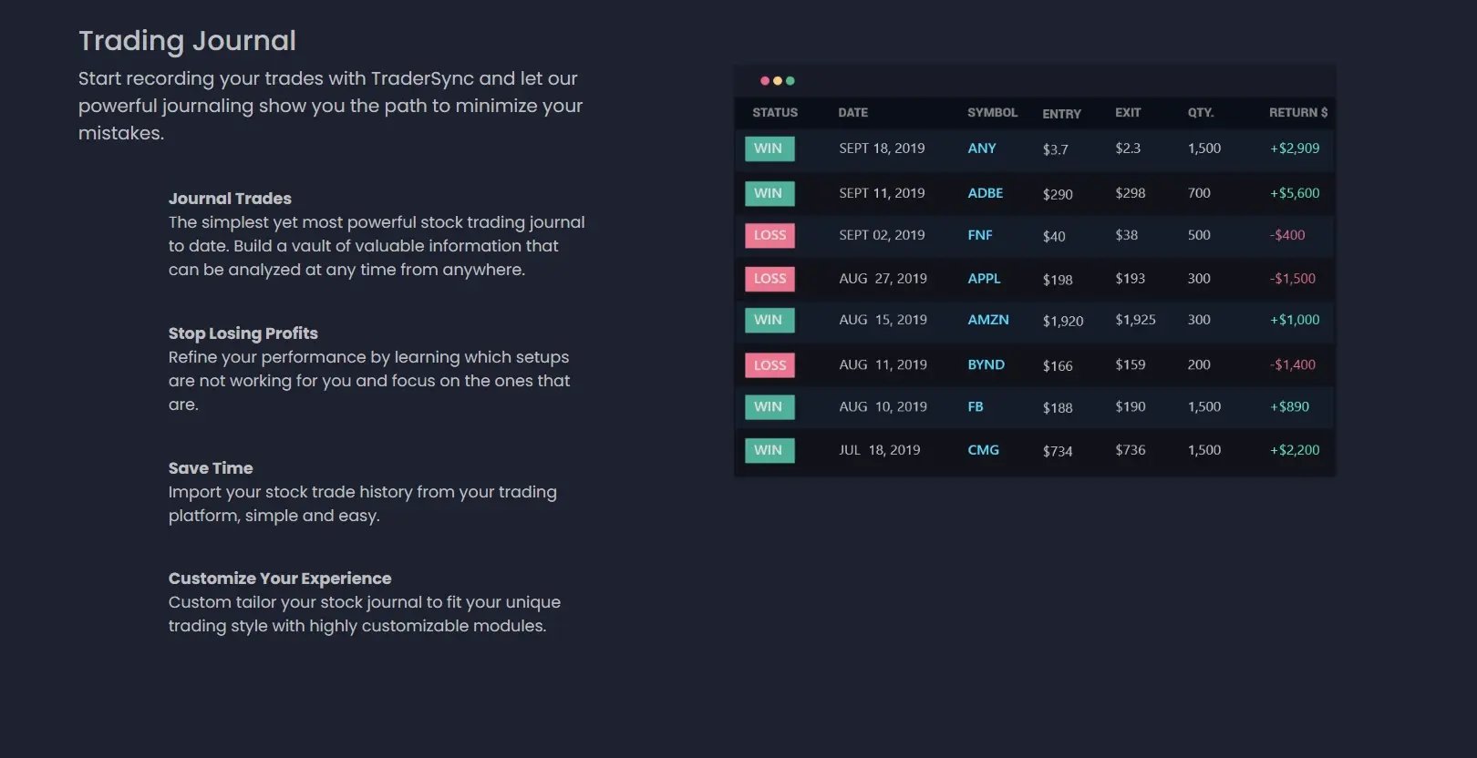Select the WIN badge on the ANY trade row
Screen dimensions: 1477x758
(x=769, y=148)
